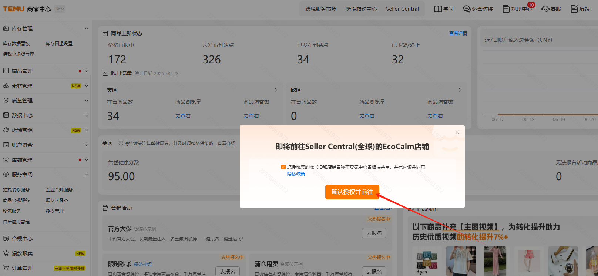Image resolution: width=598 pixels, height=276 pixels.
Task: Expand the 账户资金 menu chevron
Action: click(x=87, y=145)
